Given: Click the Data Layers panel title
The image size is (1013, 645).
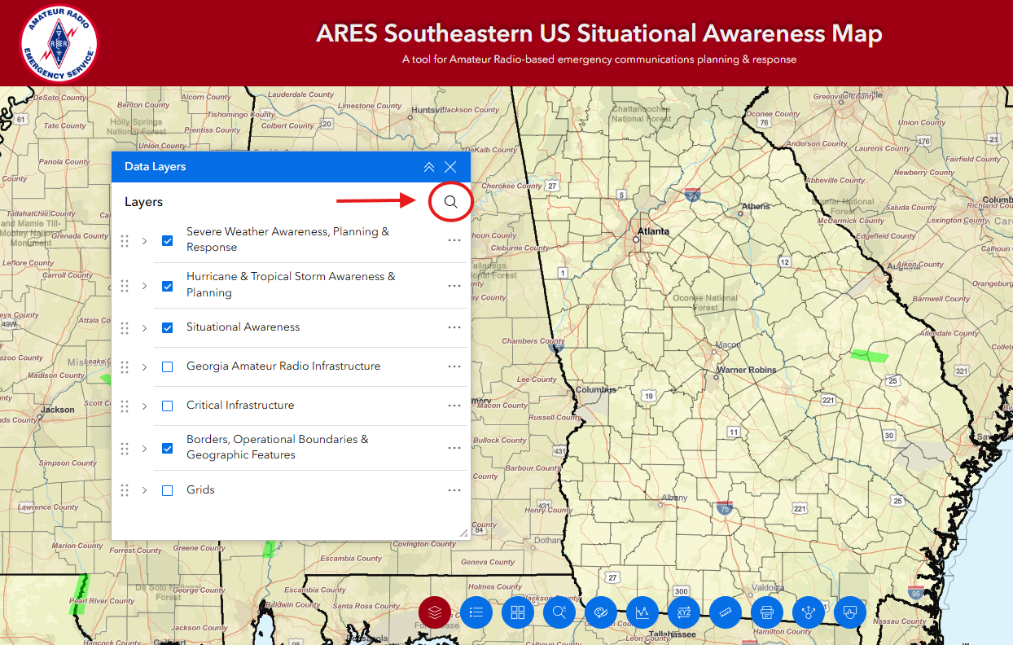Looking at the screenshot, I should (x=155, y=166).
